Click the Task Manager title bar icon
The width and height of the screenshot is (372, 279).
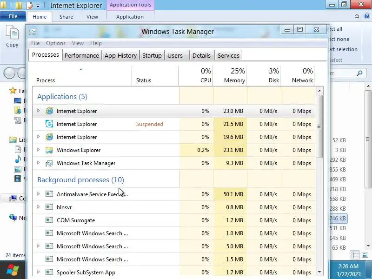pos(33,32)
